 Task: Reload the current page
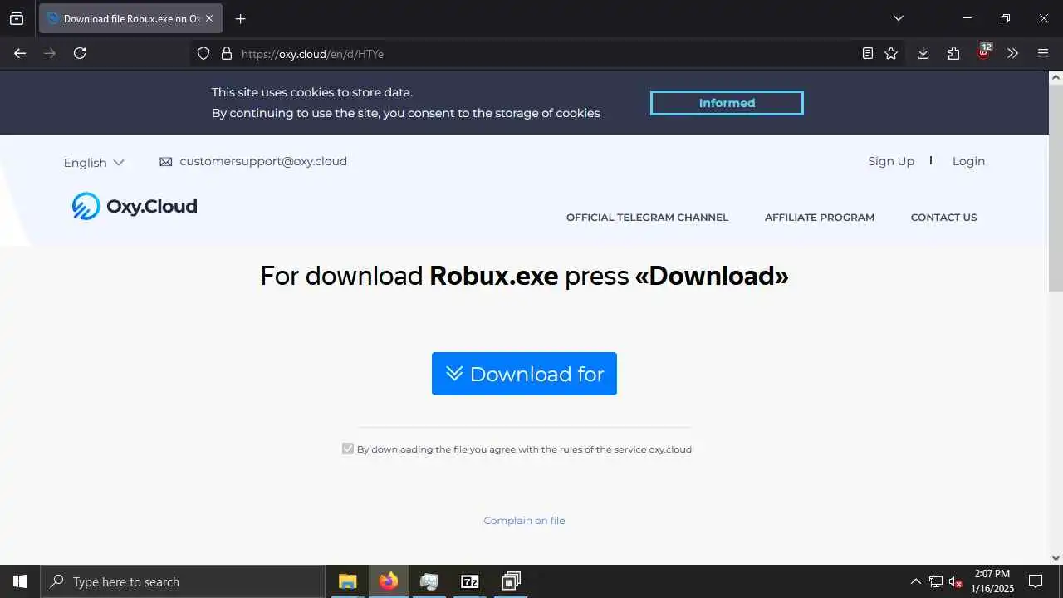(x=80, y=53)
